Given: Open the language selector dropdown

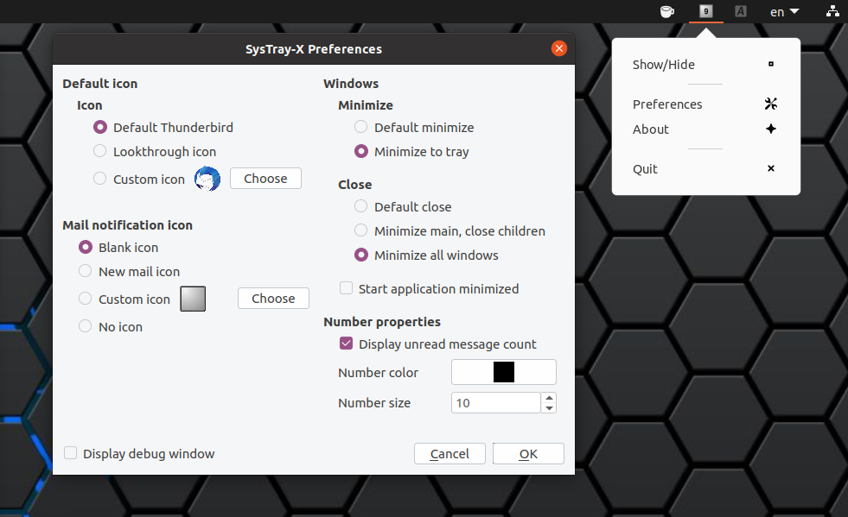Looking at the screenshot, I should coord(782,11).
